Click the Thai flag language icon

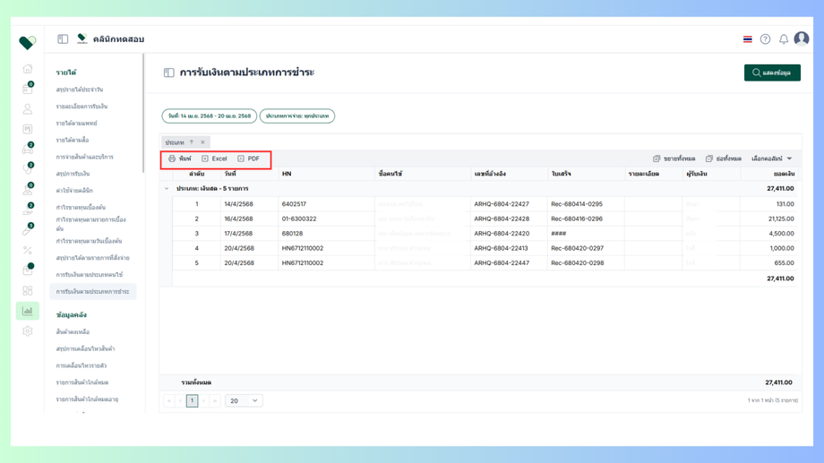point(748,39)
